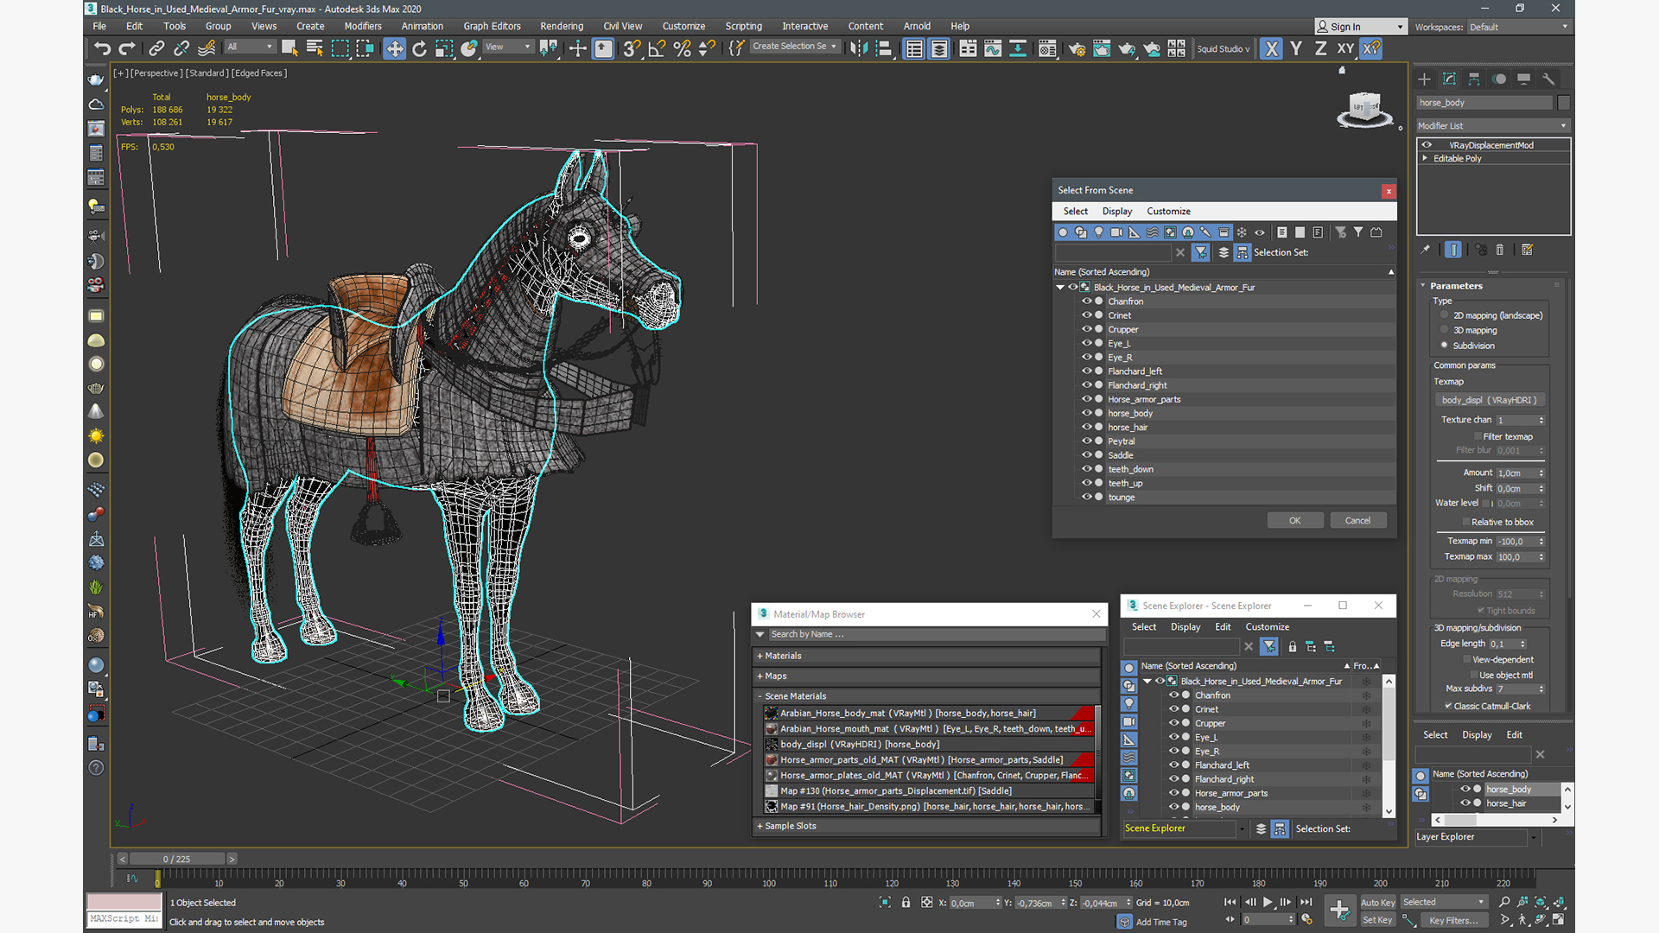The image size is (1659, 933).
Task: Switch to the Display tab in Select From Scene
Action: pyautogui.click(x=1118, y=211)
